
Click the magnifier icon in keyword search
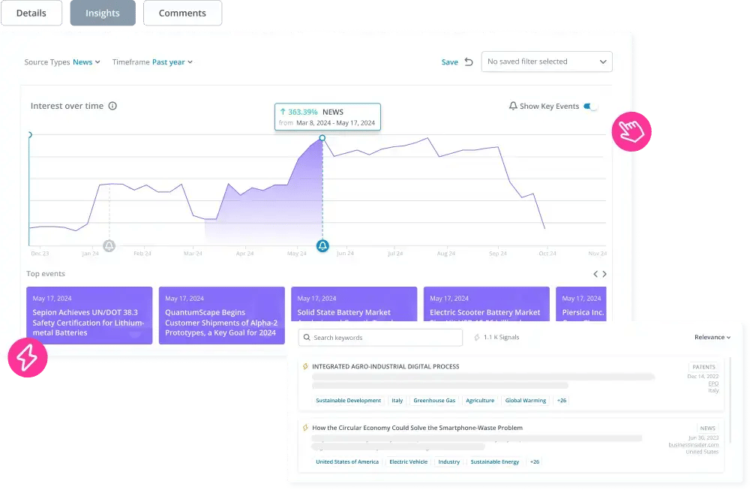[306, 338]
